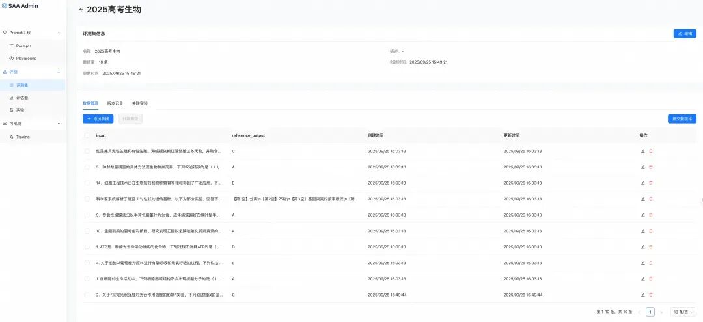Select the checkbox for row 红藻兼具无性生殖
This screenshot has height=322, width=703.
point(87,151)
